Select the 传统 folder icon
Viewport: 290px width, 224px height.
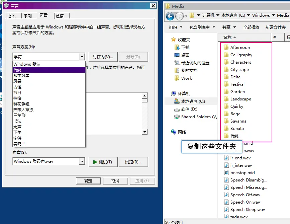click(x=226, y=136)
